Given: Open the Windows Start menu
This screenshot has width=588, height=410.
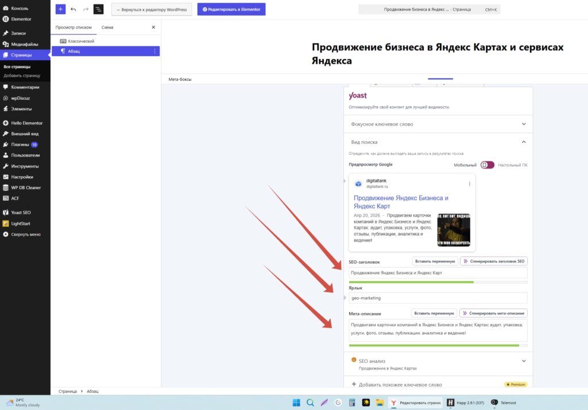Looking at the screenshot, I should click(x=296, y=403).
